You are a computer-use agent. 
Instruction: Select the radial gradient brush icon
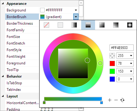click(x=130, y=25)
